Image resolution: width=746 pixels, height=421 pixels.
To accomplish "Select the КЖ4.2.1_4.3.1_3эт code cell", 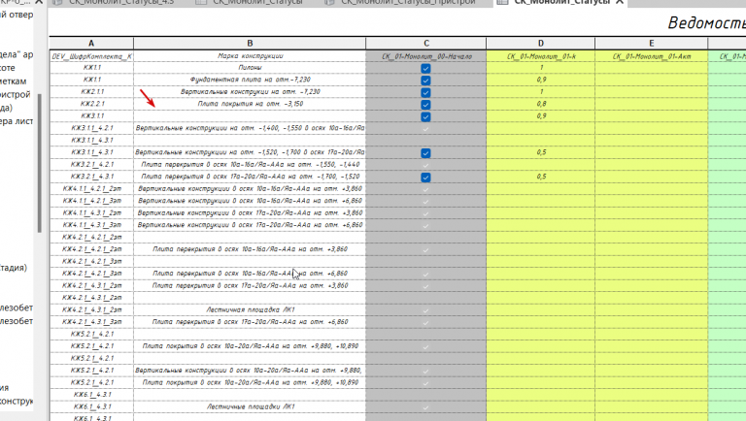I will [91, 322].
